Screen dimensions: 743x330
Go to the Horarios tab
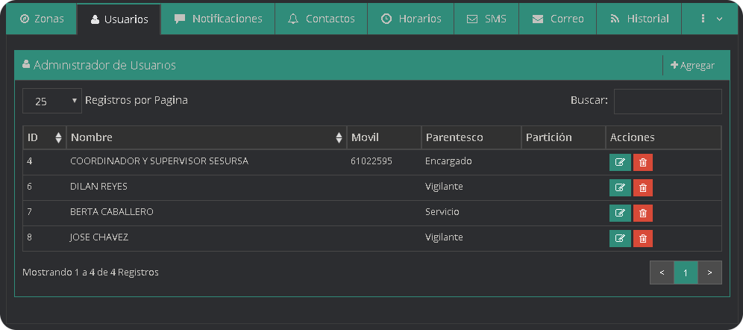[x=410, y=19]
